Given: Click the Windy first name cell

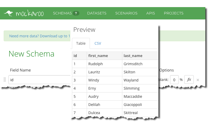Looking at the screenshot, I should click(94, 80).
